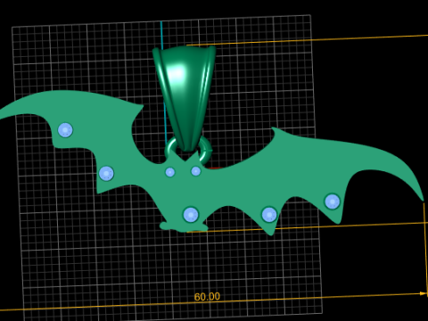Select the middle gemstone on the right wing

[269, 215]
